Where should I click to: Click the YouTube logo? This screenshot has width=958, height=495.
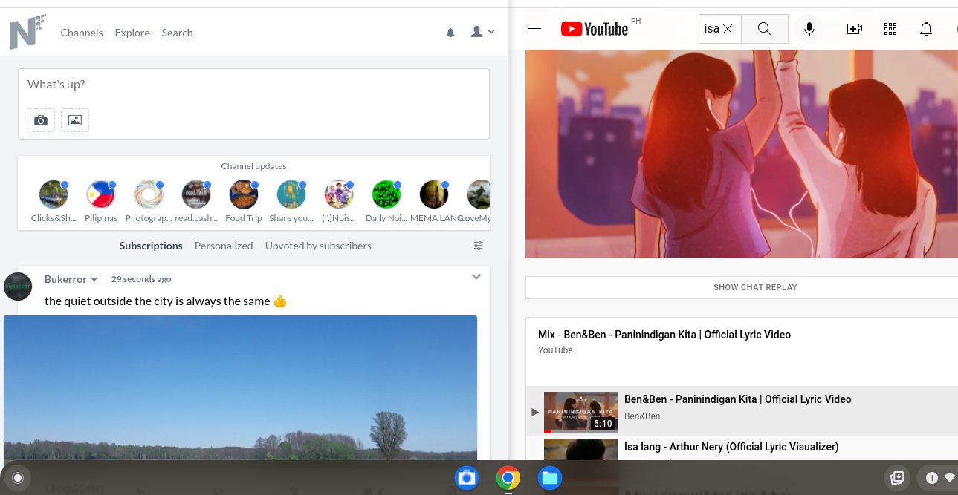[x=595, y=29]
